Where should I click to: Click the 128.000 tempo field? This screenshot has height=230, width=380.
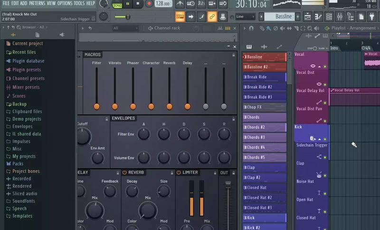point(163,4)
